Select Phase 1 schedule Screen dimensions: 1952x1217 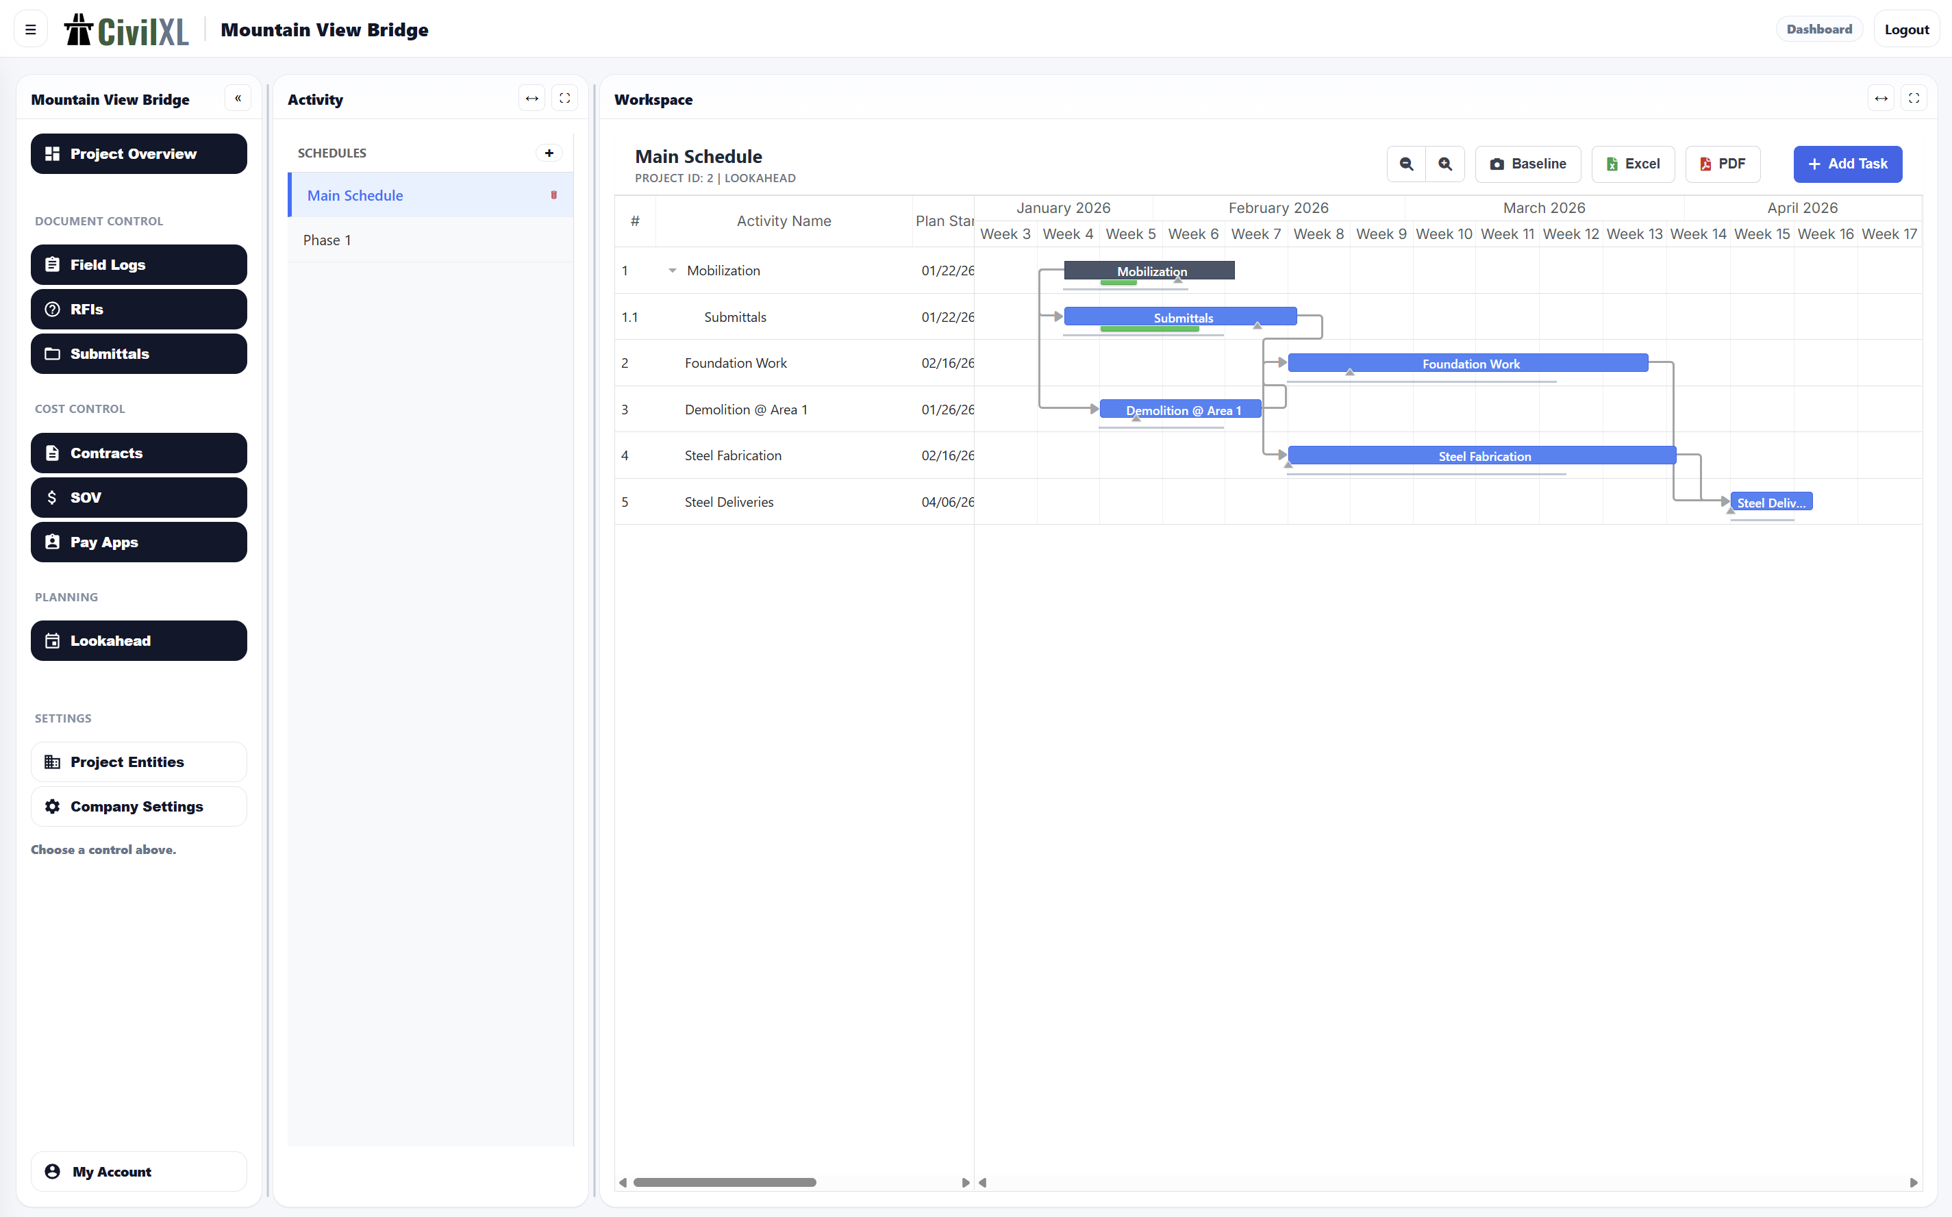tap(327, 240)
